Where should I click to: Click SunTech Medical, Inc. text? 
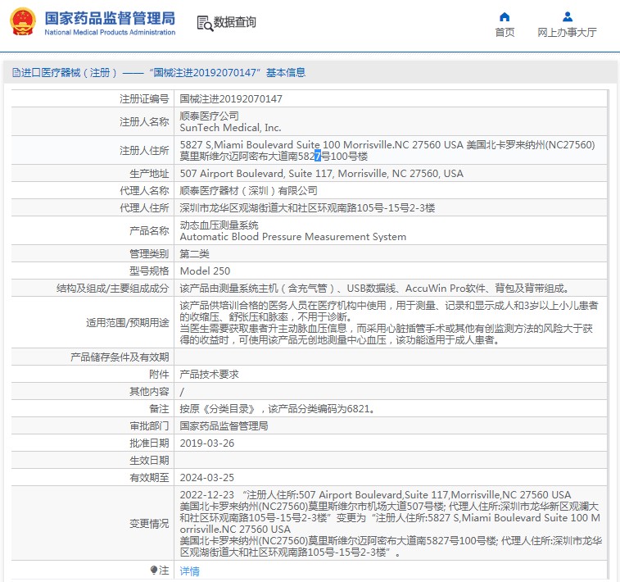click(230, 127)
